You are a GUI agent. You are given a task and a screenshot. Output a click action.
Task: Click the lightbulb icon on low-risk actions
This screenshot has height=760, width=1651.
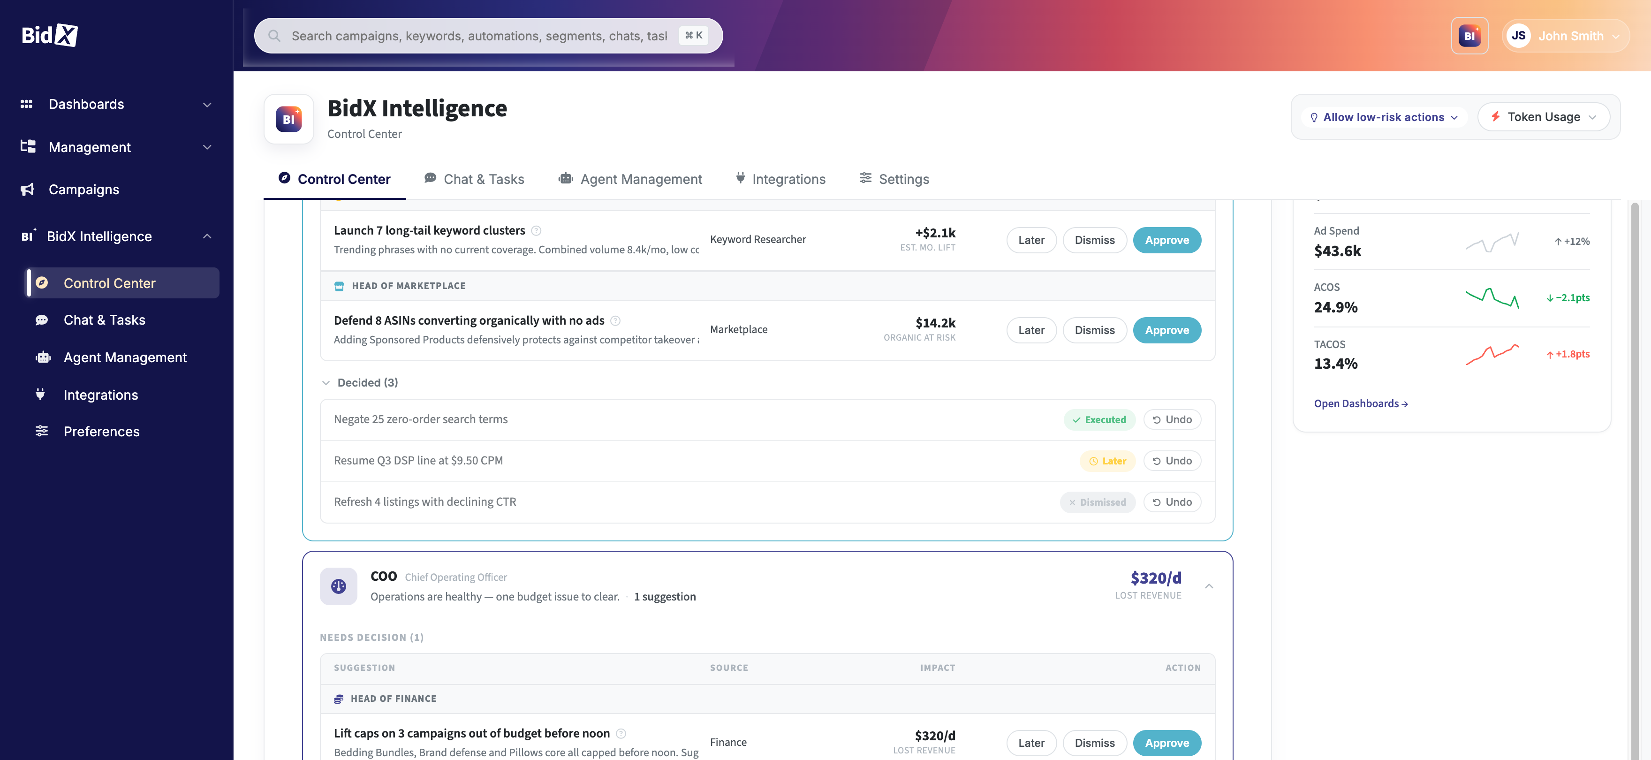click(1314, 117)
